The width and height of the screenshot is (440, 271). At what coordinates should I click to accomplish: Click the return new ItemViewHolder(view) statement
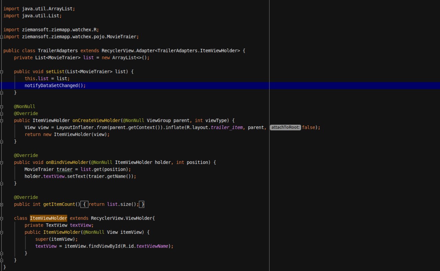point(67,134)
